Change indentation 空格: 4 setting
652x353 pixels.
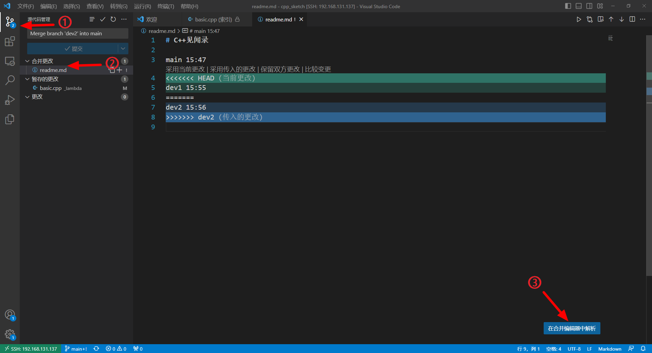(554, 349)
